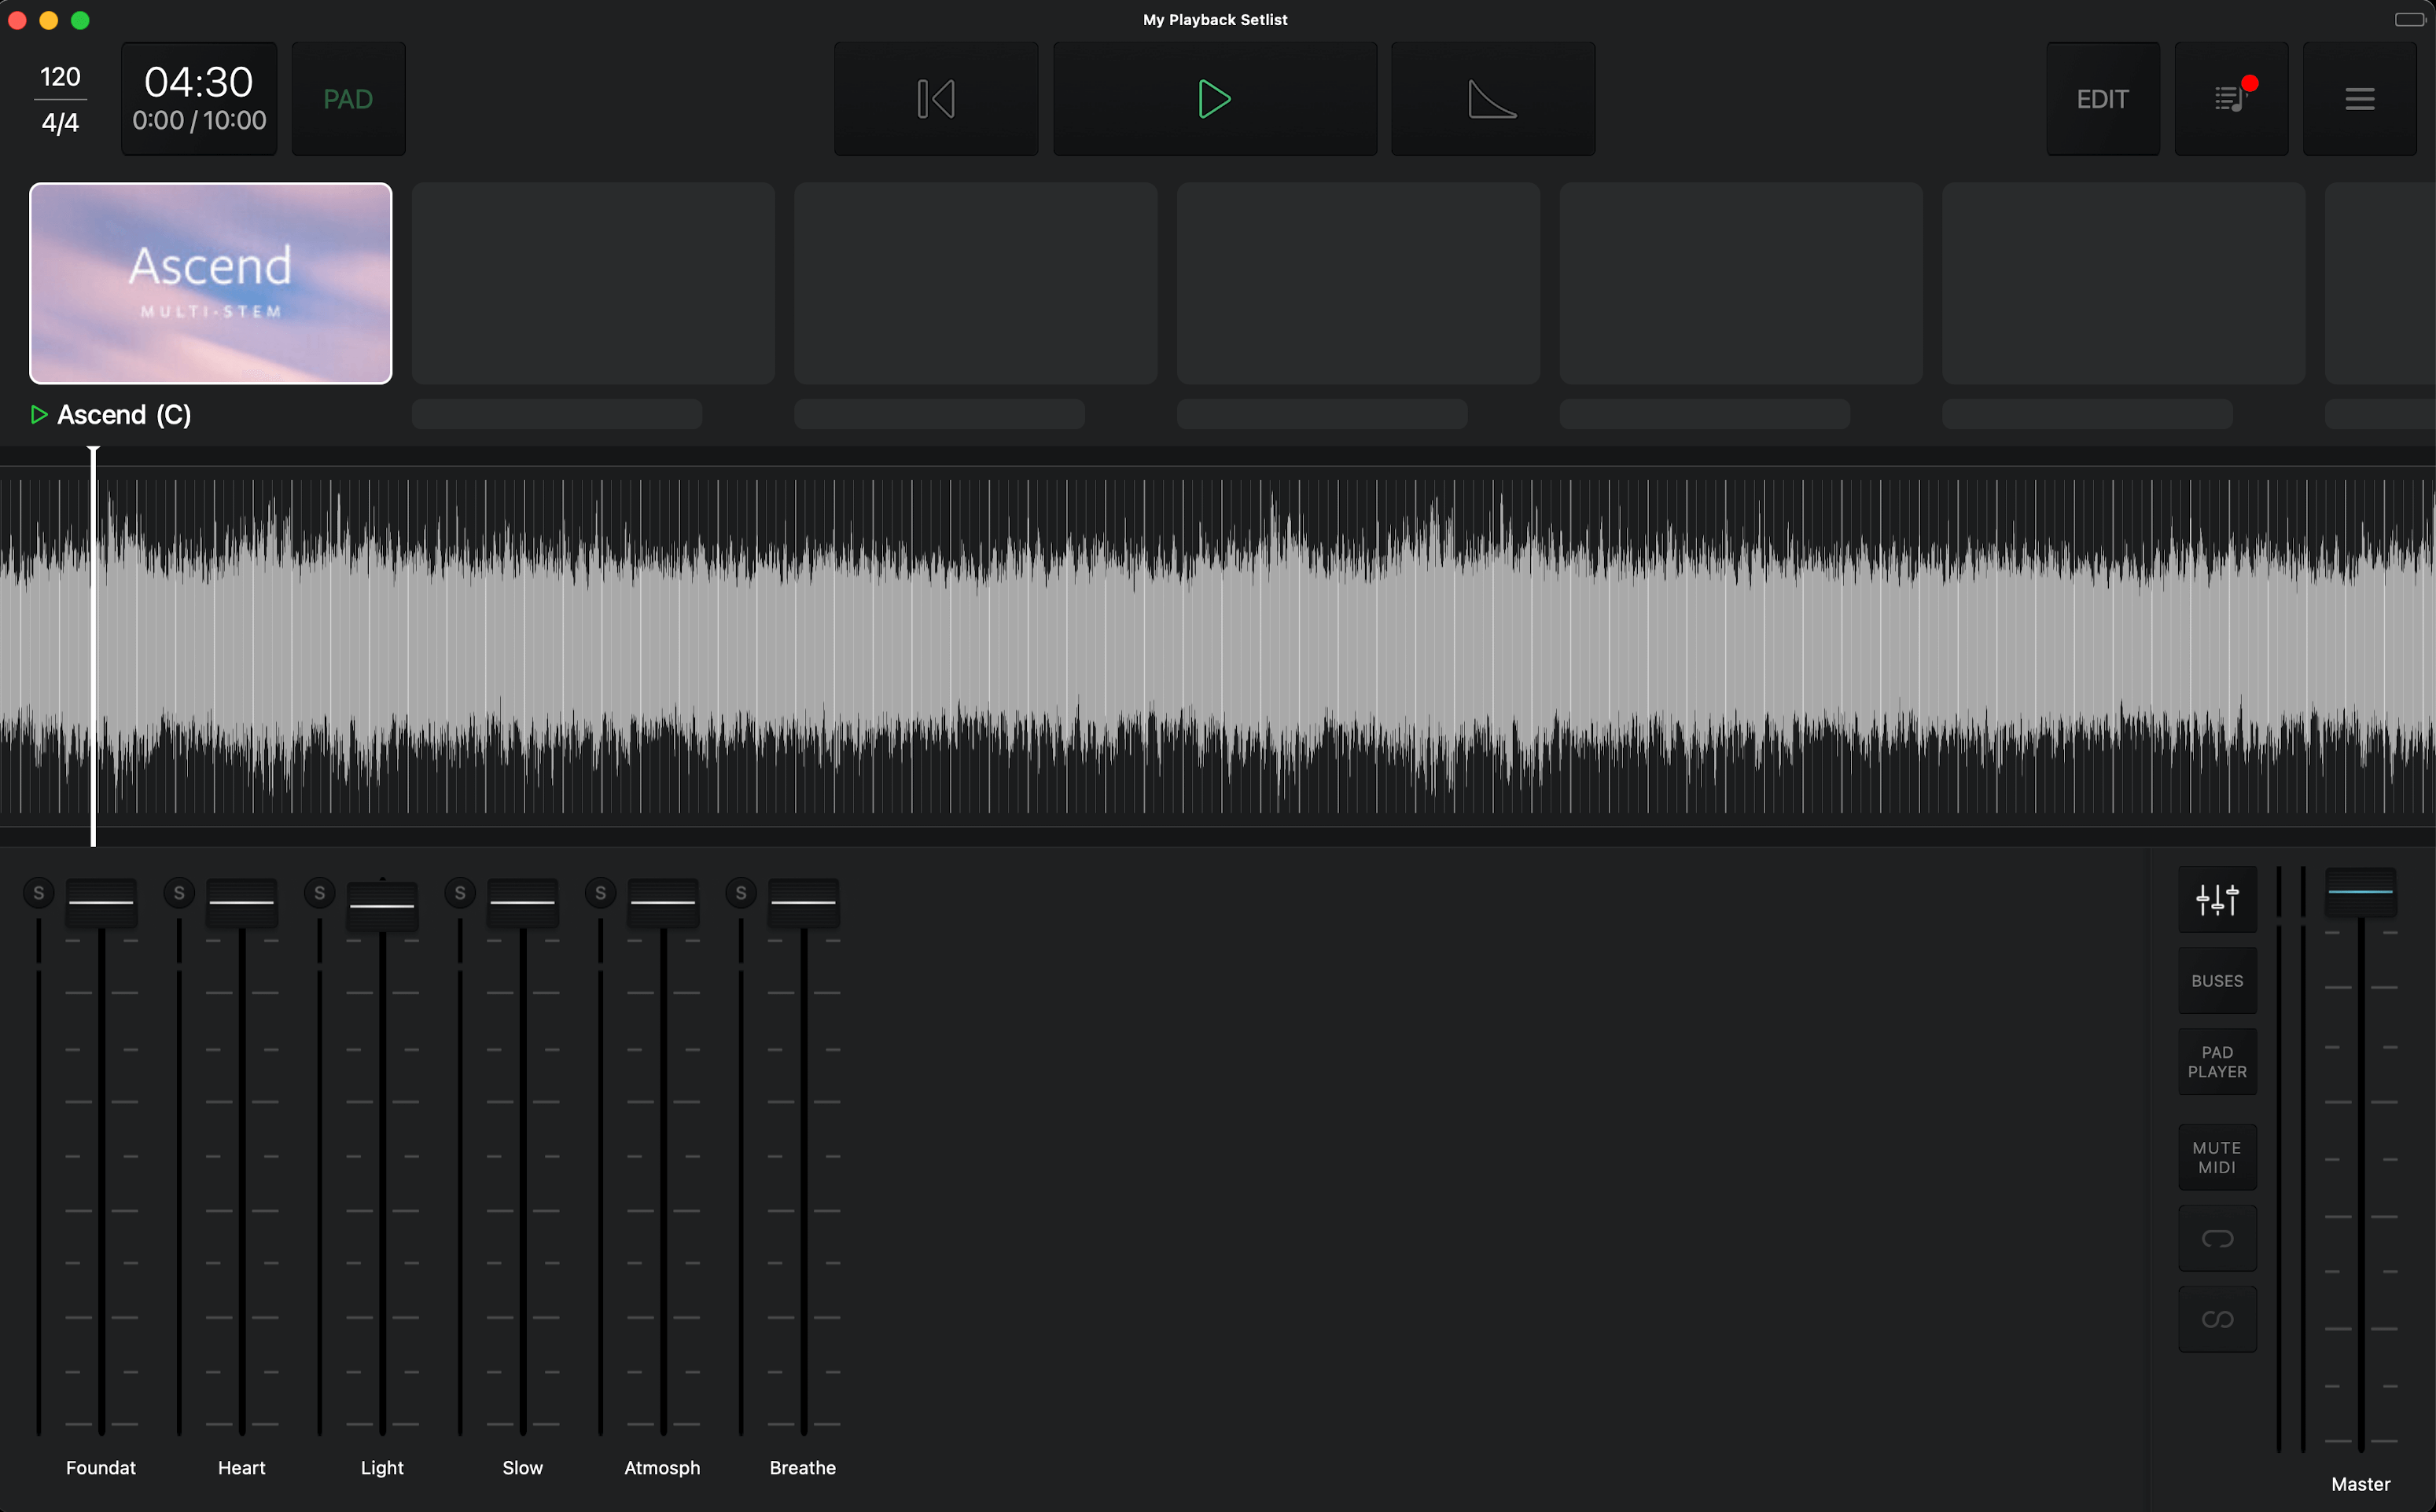Toggle the PAD button in the top bar
The image size is (2436, 1512).
click(348, 99)
